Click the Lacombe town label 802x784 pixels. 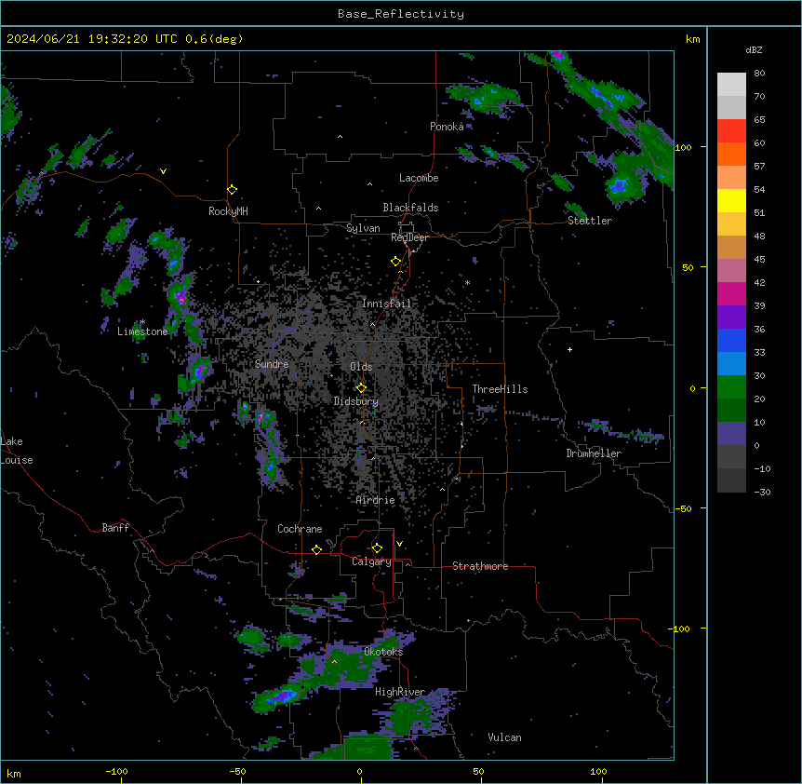(x=419, y=178)
